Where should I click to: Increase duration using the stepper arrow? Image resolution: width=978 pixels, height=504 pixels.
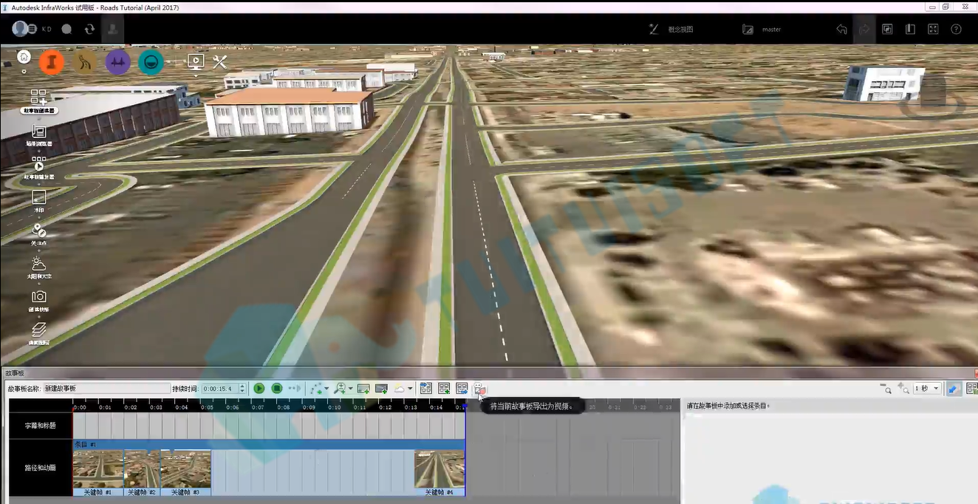(x=242, y=386)
